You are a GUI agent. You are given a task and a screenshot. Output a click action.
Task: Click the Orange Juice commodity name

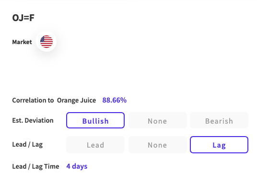tap(76, 100)
